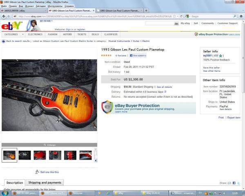Open the Sell link in header

(x=196, y=23)
